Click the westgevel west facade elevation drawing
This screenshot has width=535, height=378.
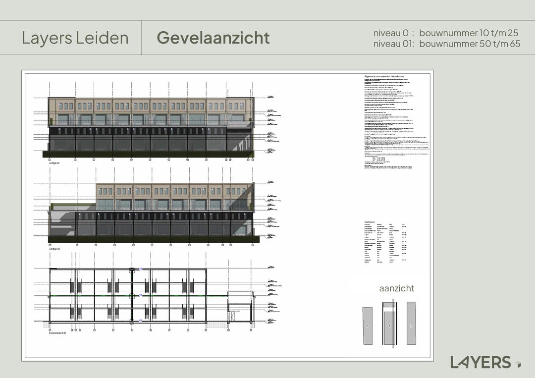tap(154, 213)
